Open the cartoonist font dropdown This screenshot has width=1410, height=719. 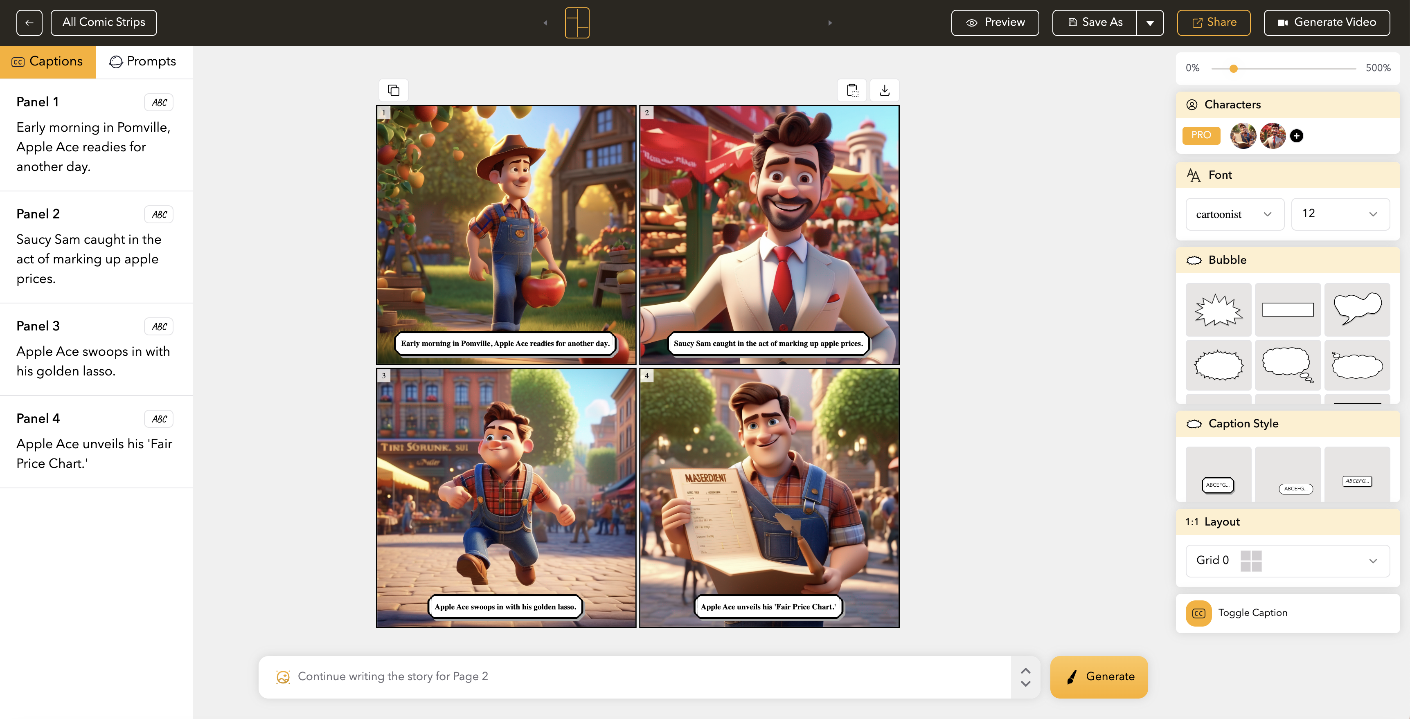[x=1234, y=214]
